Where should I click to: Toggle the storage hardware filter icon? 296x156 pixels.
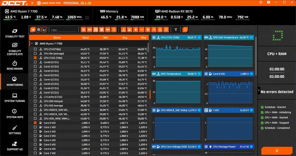[x=101, y=30]
